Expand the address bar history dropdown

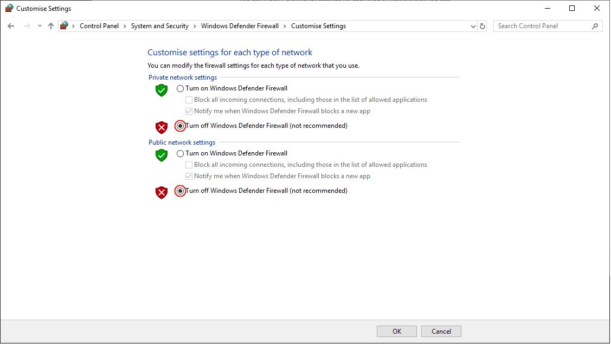472,26
